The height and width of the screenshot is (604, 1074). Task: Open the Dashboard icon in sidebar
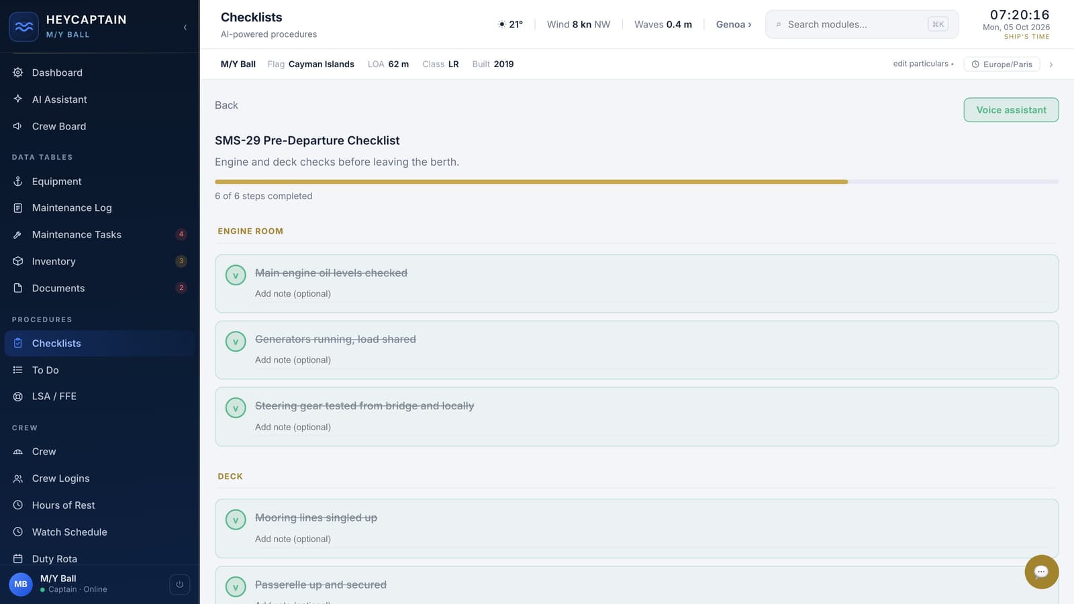click(18, 72)
